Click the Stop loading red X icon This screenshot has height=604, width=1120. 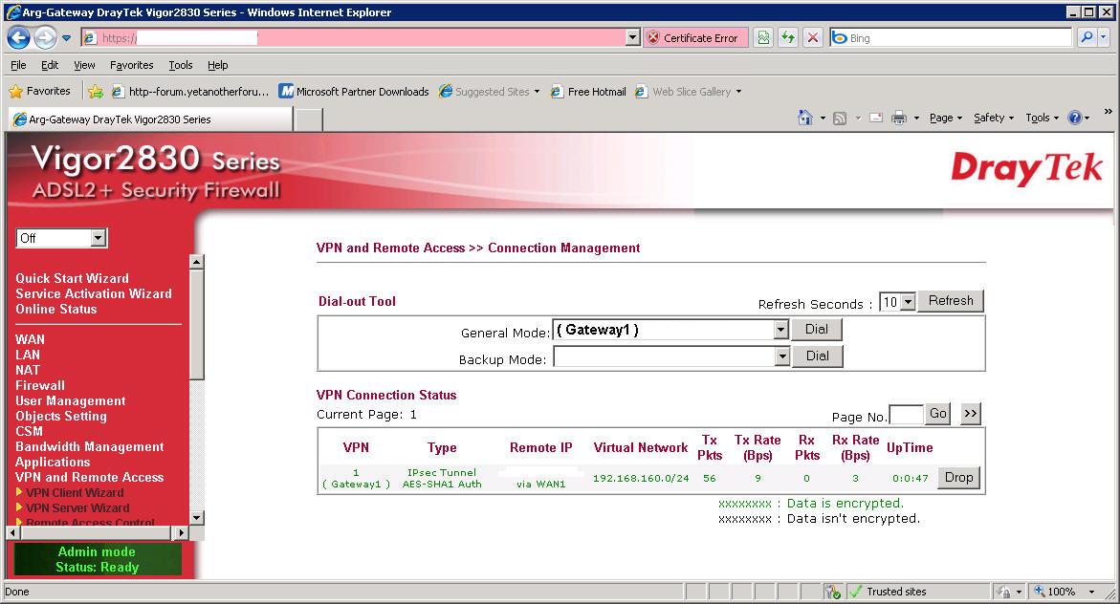coord(812,38)
